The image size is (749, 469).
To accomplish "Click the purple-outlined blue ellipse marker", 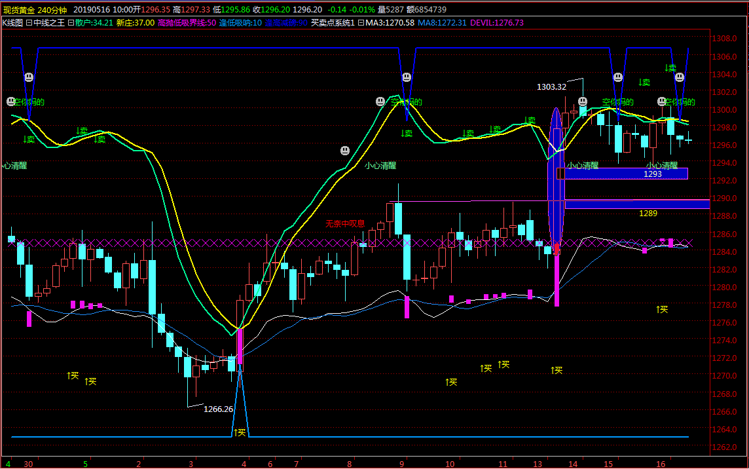I will tap(556, 181).
